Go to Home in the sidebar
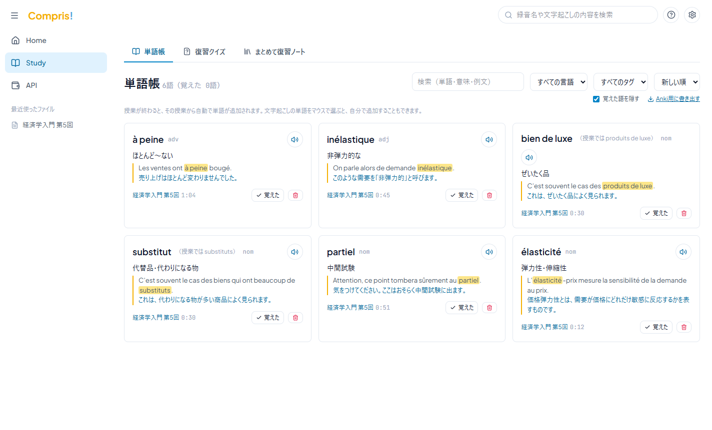This screenshot has height=430, width=712. point(56,40)
